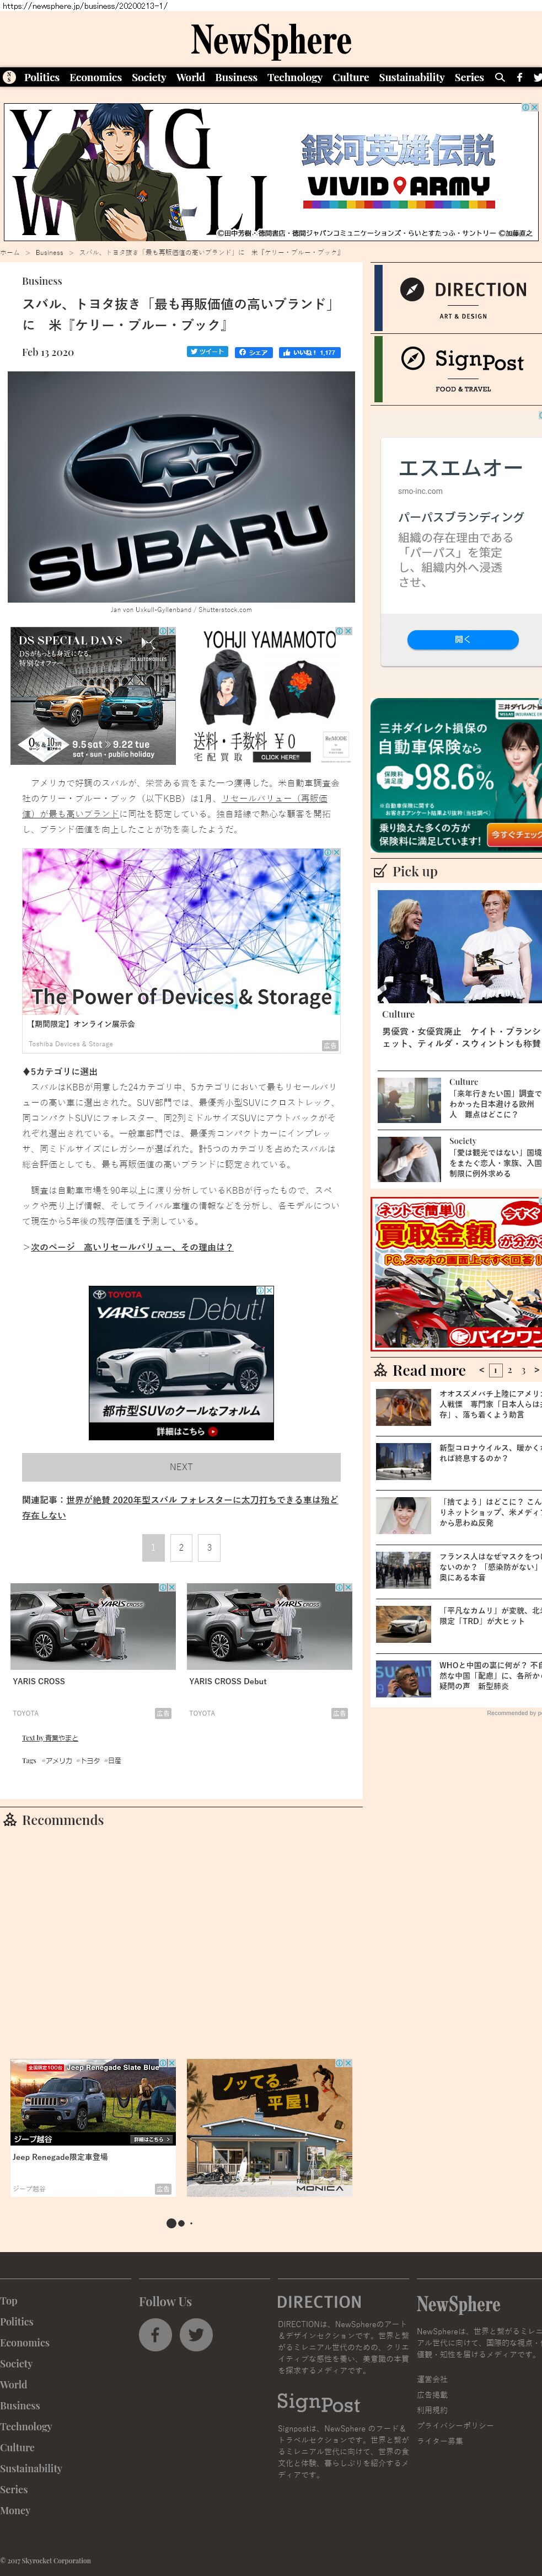Close the Yaris Cross Debut ad

click(269, 1290)
